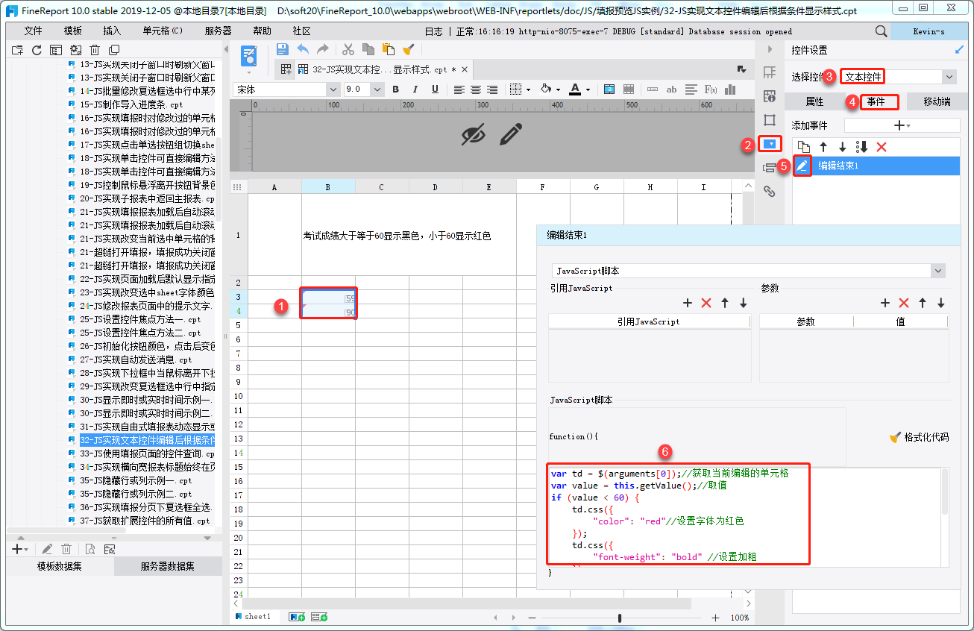Search using the magnifier icon

point(881,31)
